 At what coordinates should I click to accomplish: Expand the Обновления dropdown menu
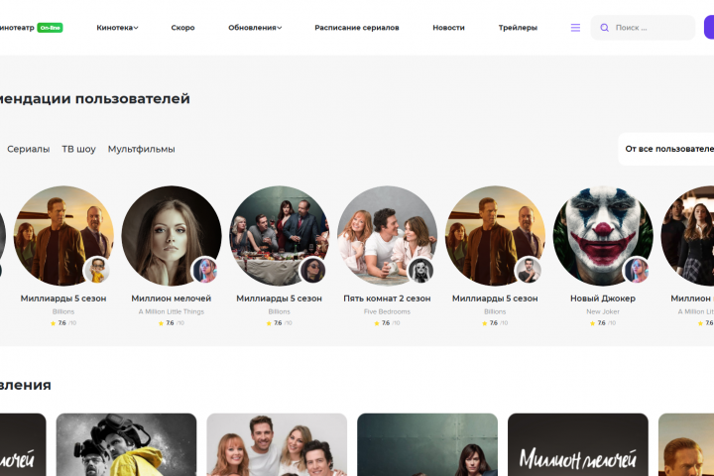pos(255,28)
